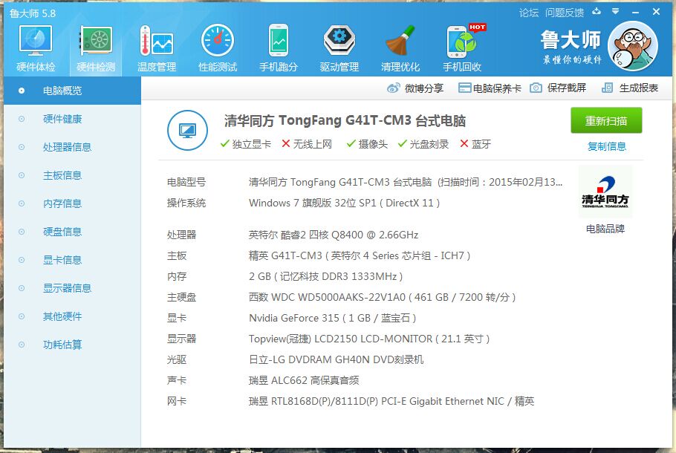Click monitor value Topview LCD2150

point(369,339)
